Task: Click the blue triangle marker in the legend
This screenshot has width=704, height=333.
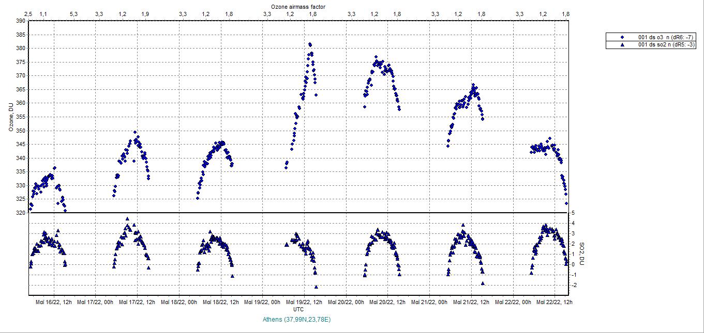Action: coord(622,45)
